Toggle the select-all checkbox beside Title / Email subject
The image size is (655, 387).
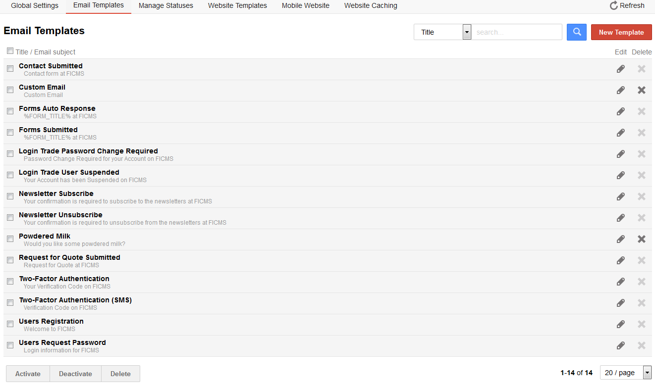tap(10, 51)
